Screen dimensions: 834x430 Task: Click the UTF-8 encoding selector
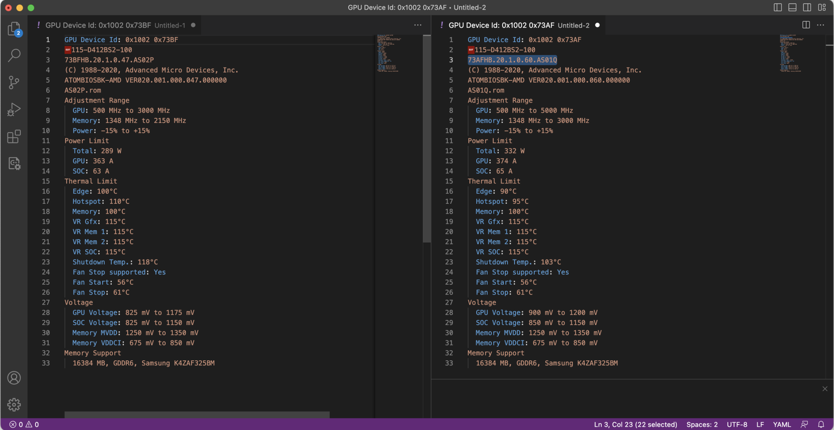click(x=737, y=424)
